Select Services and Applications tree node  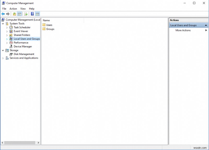[x=24, y=58]
